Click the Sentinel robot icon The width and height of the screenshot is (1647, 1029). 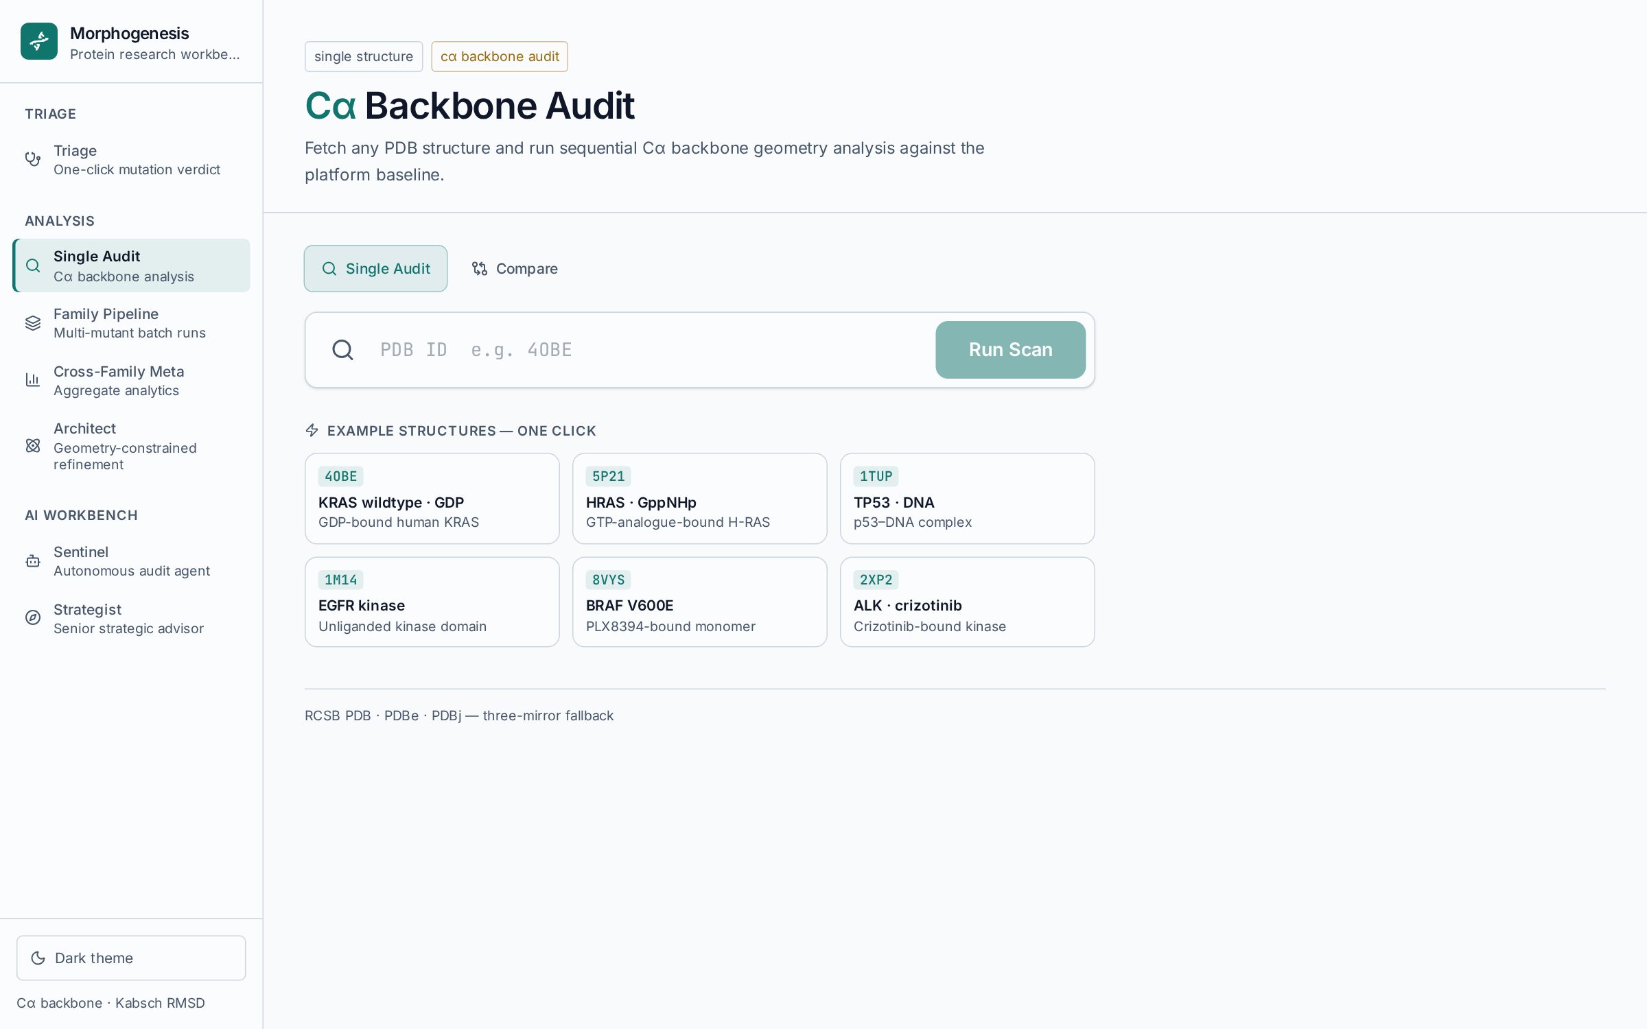point(33,561)
